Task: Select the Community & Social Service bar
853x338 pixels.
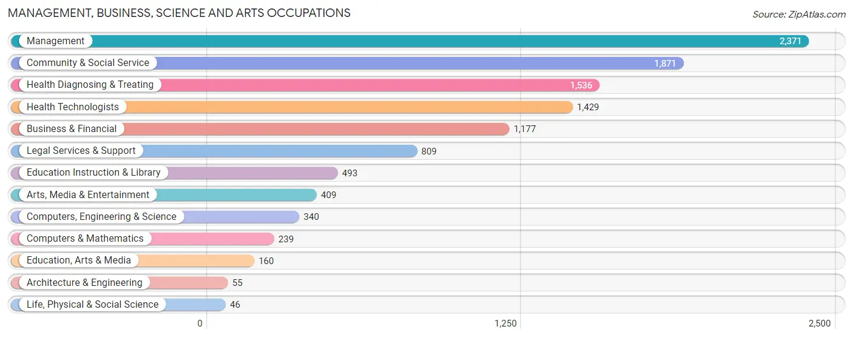Action: 347,63
